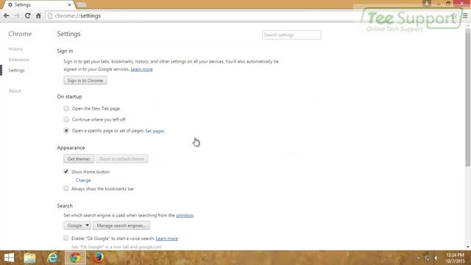471x265 pixels.
Task: Open Extensions in the Chrome sidebar
Action: [19, 60]
